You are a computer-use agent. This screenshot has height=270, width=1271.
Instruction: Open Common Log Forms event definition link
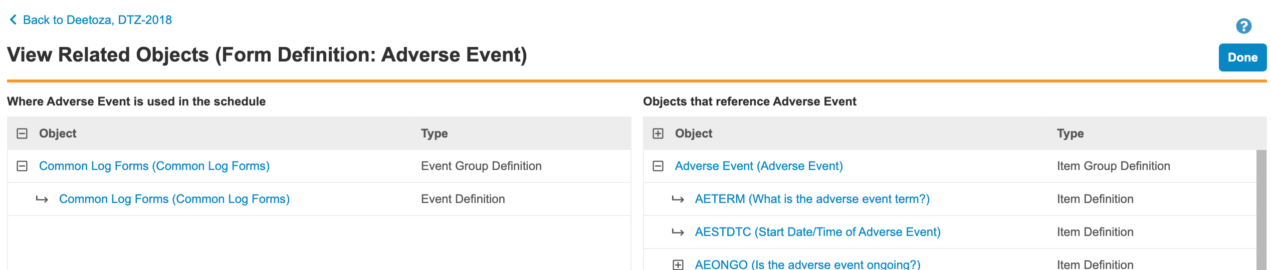[174, 199]
